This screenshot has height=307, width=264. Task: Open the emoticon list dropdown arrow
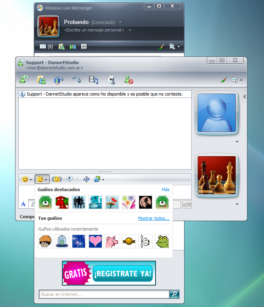click(31, 180)
